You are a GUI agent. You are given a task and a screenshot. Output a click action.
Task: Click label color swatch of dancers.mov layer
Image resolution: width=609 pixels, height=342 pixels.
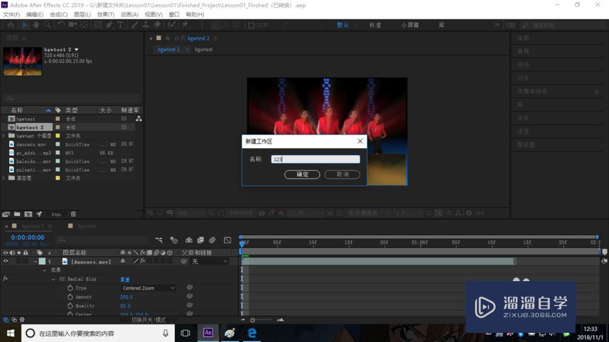pyautogui.click(x=42, y=261)
